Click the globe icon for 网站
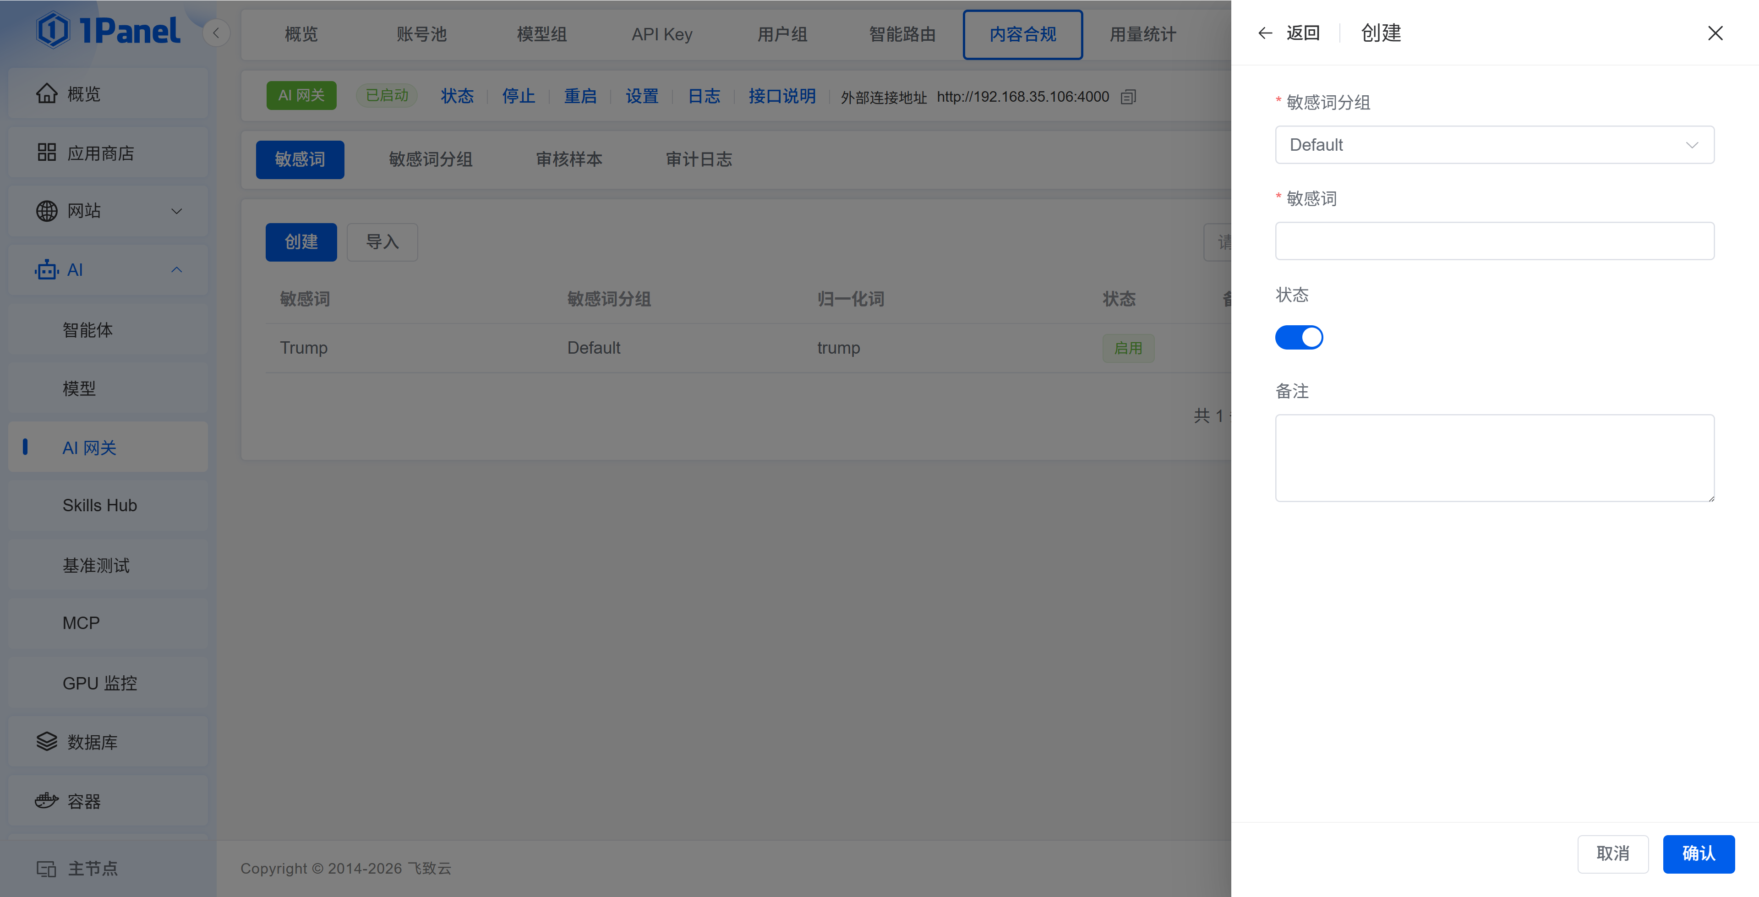The width and height of the screenshot is (1759, 897). [46, 211]
